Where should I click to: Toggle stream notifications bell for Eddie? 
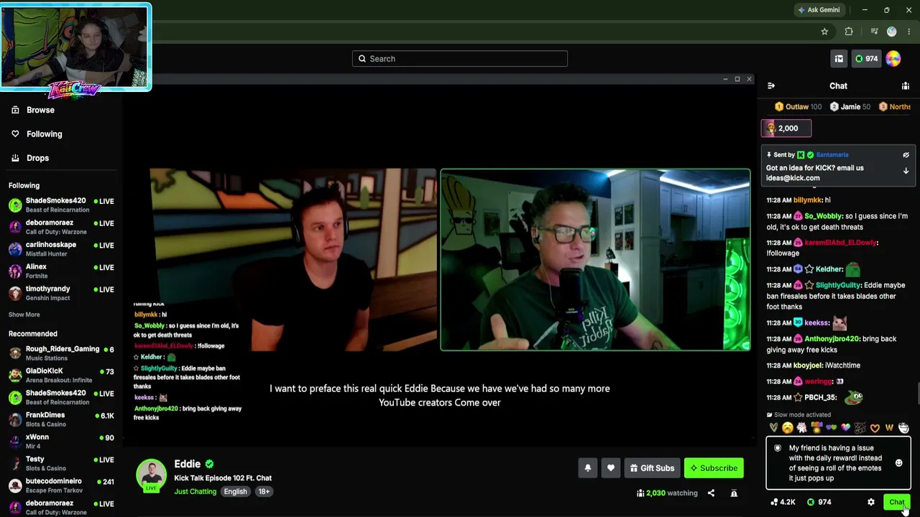pos(587,468)
